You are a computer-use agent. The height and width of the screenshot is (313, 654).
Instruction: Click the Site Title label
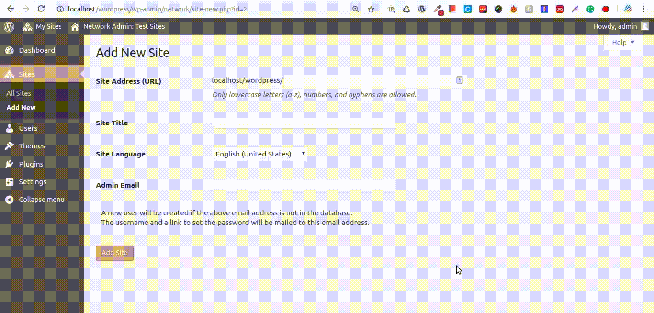point(112,123)
